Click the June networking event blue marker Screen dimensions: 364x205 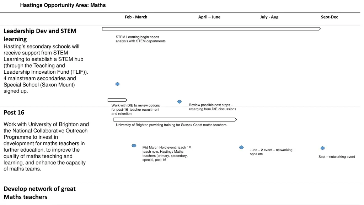click(241, 147)
